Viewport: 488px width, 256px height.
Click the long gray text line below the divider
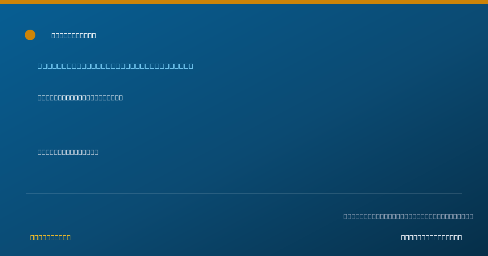tap(408, 216)
